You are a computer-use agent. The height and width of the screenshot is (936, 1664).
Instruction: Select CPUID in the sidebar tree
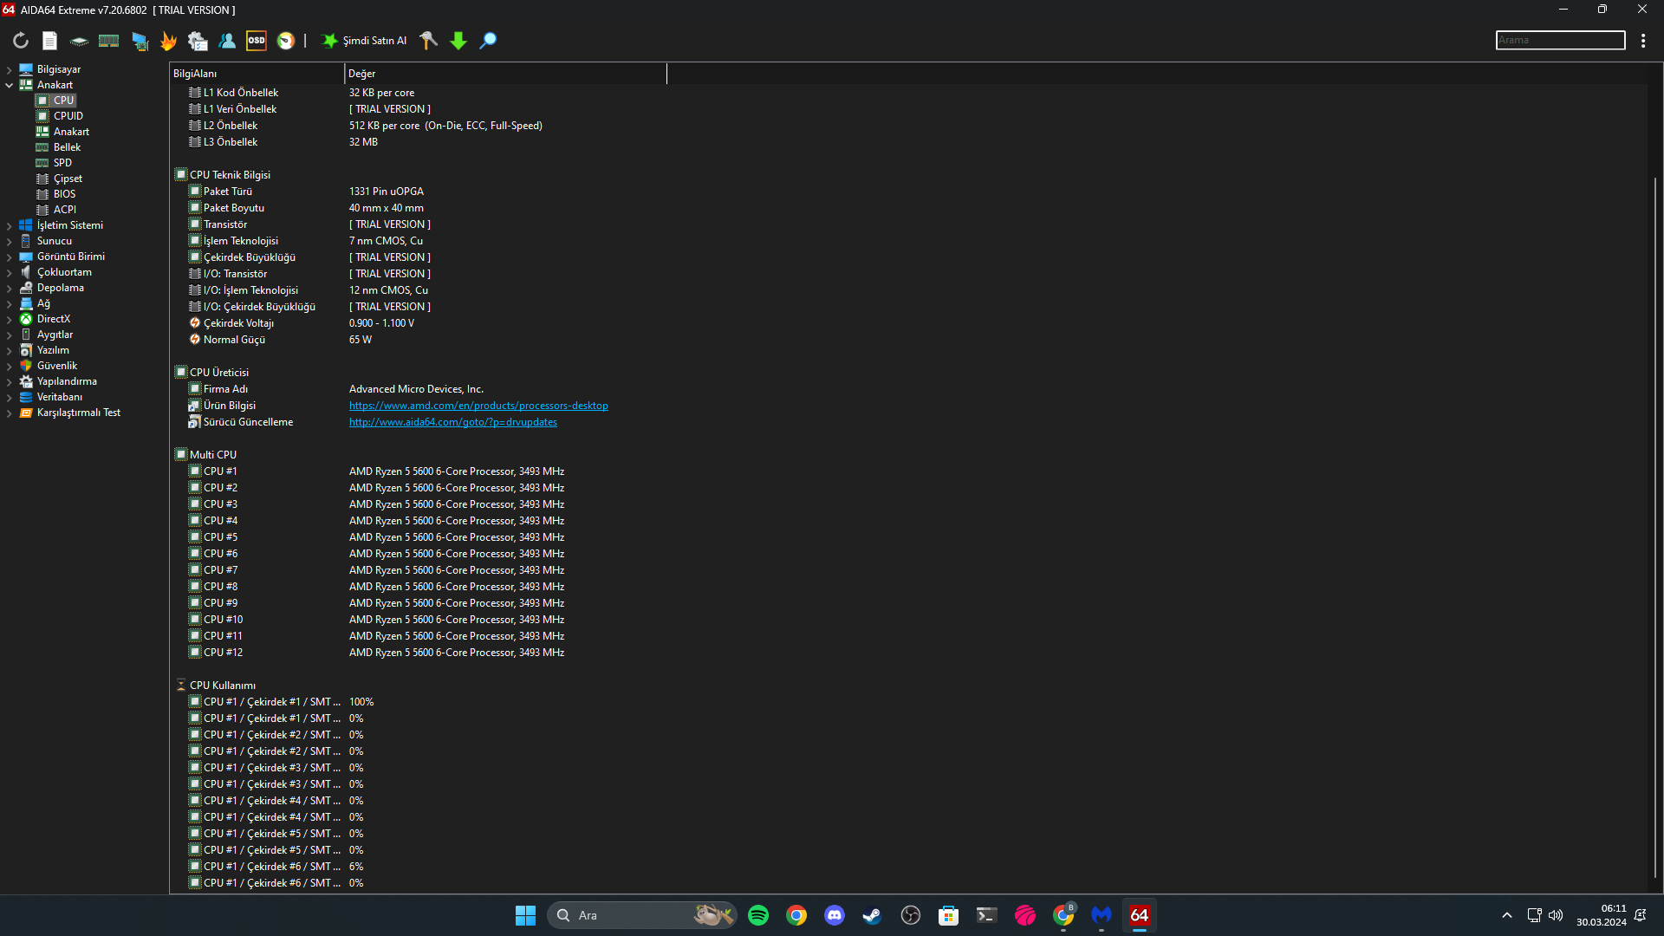pyautogui.click(x=68, y=116)
